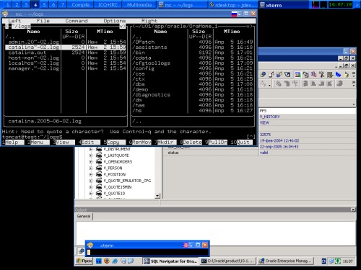Expand the V_OPENORDERS tree node
The height and width of the screenshot is (270, 361).
[91, 162]
